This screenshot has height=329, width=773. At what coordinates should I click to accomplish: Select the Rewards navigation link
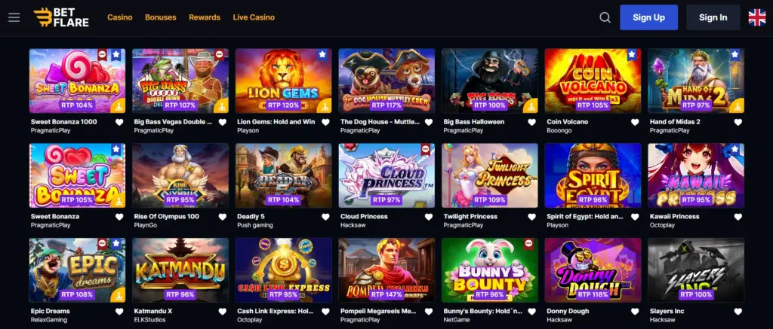pos(205,17)
